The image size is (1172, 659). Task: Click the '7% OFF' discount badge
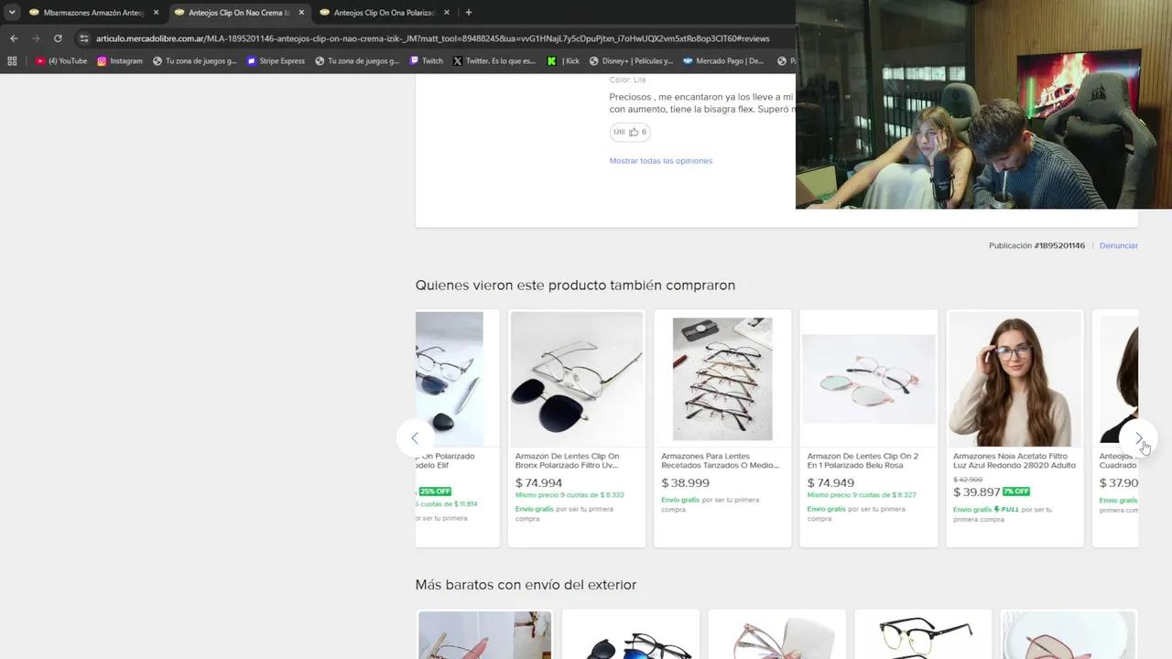[1016, 492]
